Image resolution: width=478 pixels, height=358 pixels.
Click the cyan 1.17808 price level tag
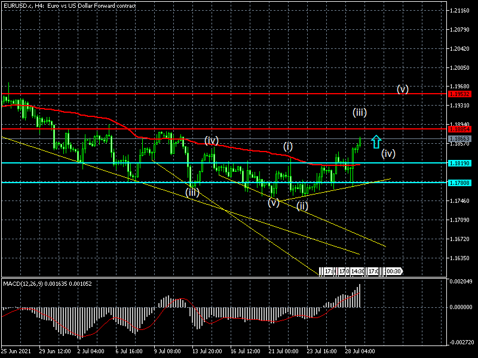pyautogui.click(x=459, y=183)
